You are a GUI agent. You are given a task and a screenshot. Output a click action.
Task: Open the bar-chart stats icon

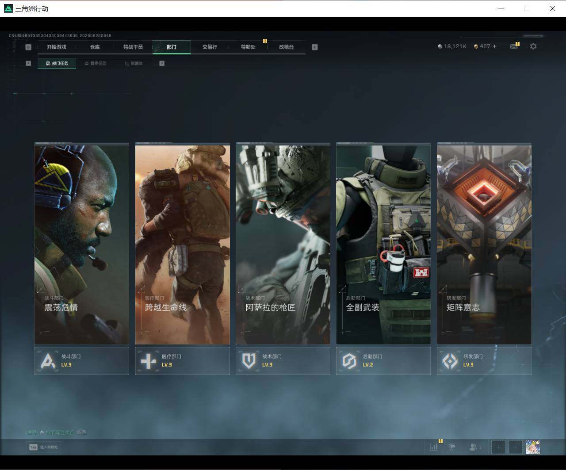coord(434,447)
